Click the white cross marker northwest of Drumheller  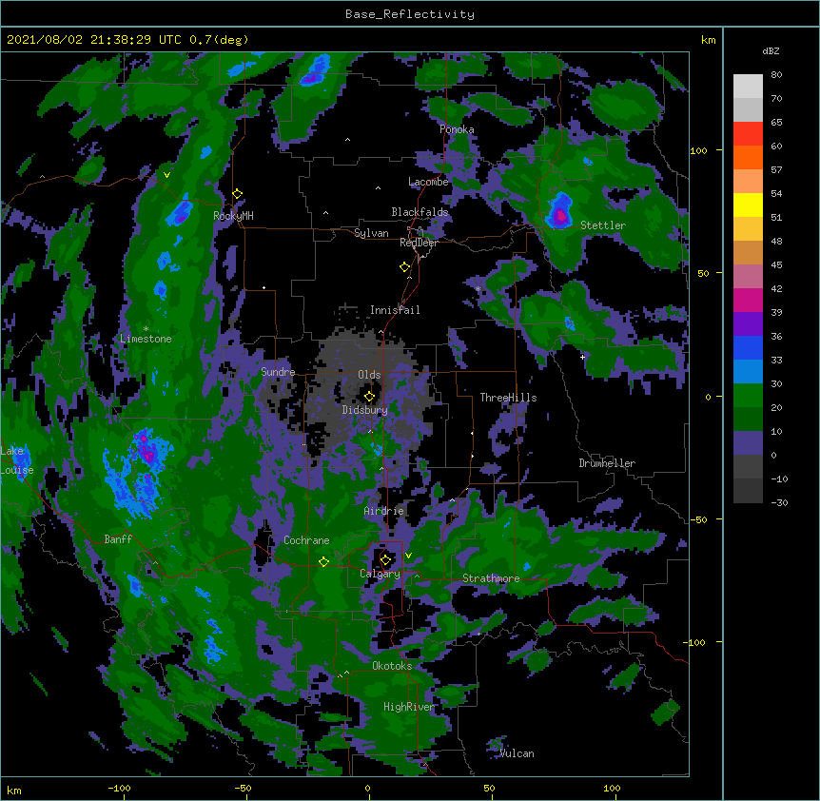(x=582, y=357)
